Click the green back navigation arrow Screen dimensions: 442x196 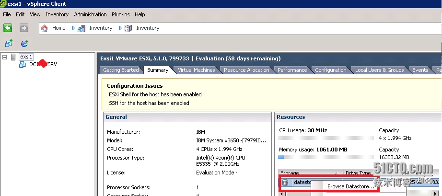pyautogui.click(x=8, y=28)
